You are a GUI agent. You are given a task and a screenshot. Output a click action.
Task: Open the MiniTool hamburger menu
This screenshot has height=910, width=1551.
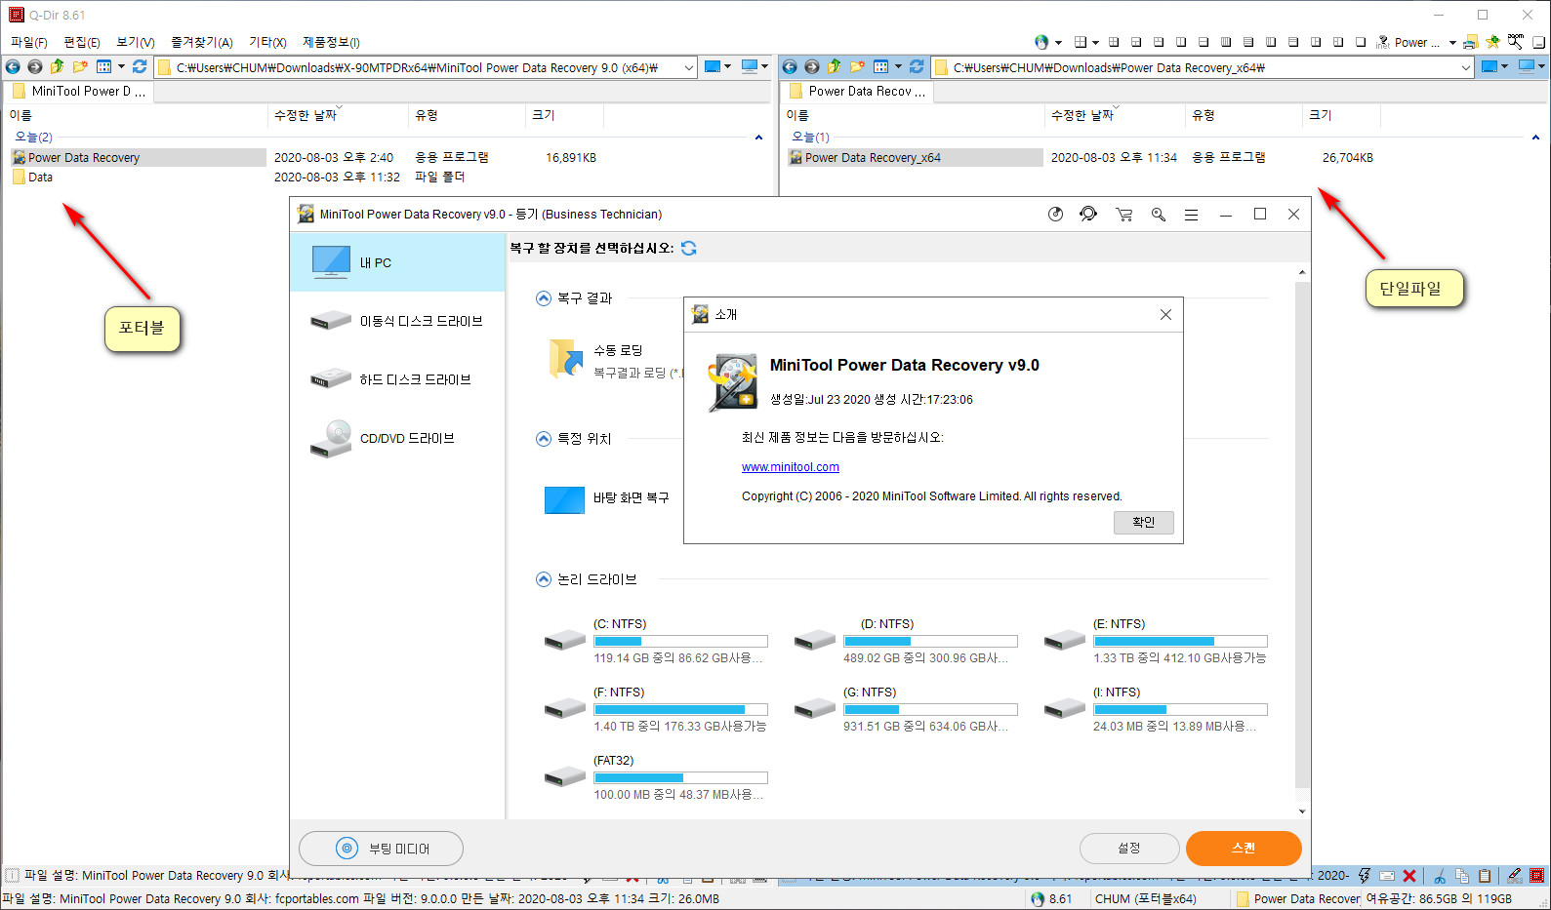click(x=1191, y=215)
